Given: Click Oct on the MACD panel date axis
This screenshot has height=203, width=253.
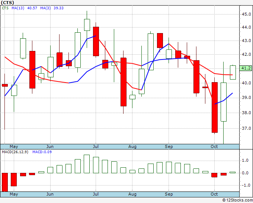Looking at the screenshot, I should 214,194.
